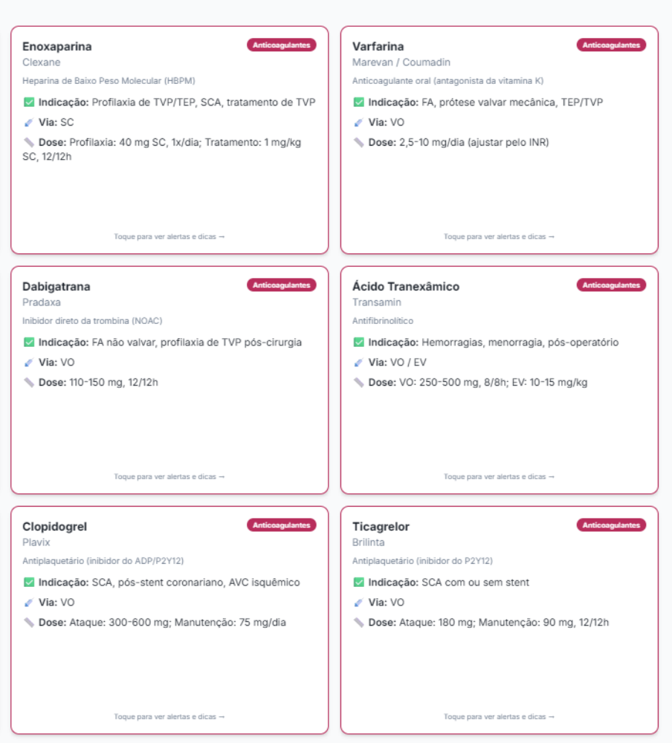Click the pill dose icon in Dabigatrana card

click(29, 383)
